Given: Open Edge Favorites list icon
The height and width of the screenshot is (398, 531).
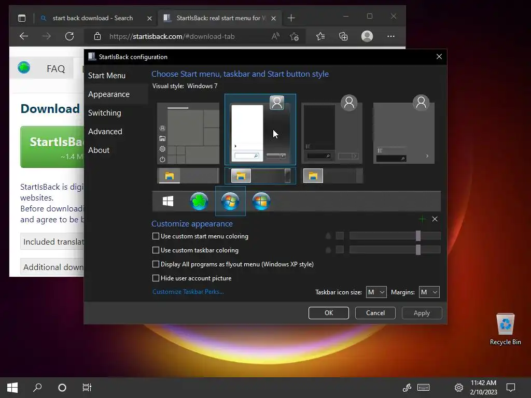Looking at the screenshot, I should (320, 36).
